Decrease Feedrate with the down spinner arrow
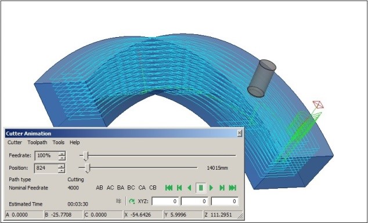The image size is (368, 223). (62, 158)
